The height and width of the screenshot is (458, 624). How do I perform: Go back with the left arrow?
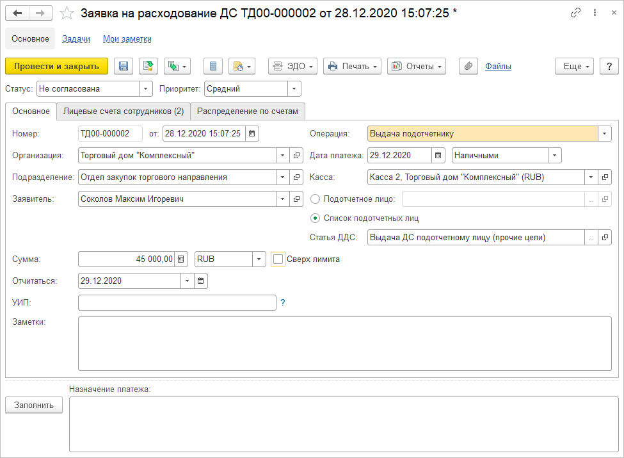pos(17,13)
